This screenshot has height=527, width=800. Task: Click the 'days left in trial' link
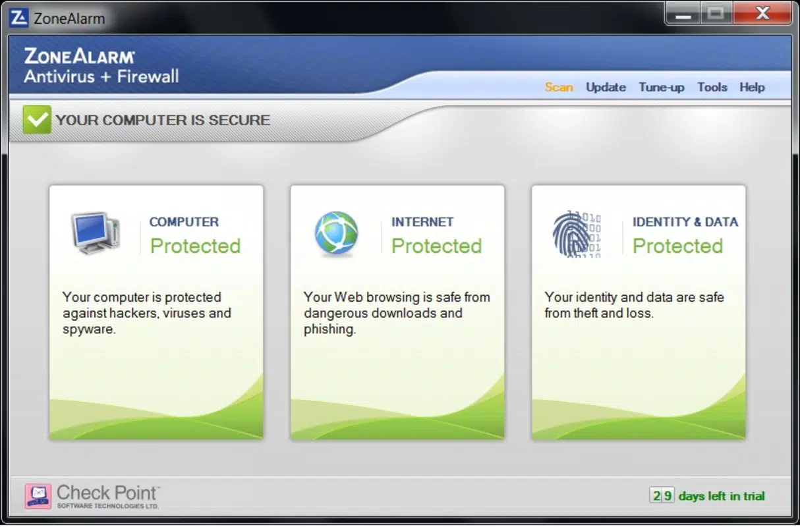[722, 496]
